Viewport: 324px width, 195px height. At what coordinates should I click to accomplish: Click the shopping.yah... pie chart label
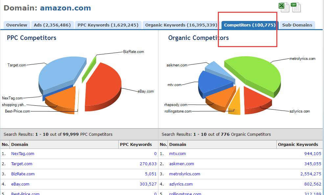point(14,105)
